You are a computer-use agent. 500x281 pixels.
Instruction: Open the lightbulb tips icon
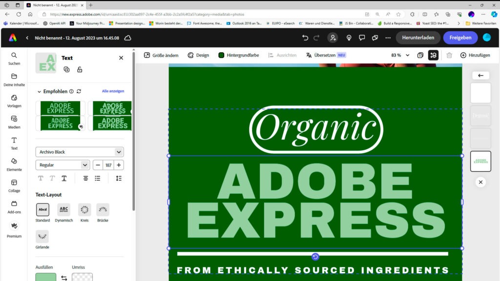pyautogui.click(x=349, y=38)
